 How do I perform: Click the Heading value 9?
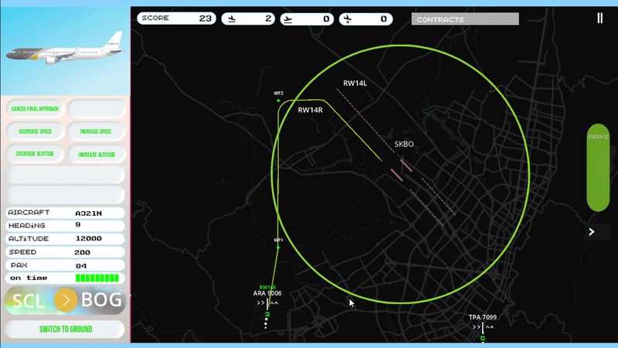tap(78, 224)
